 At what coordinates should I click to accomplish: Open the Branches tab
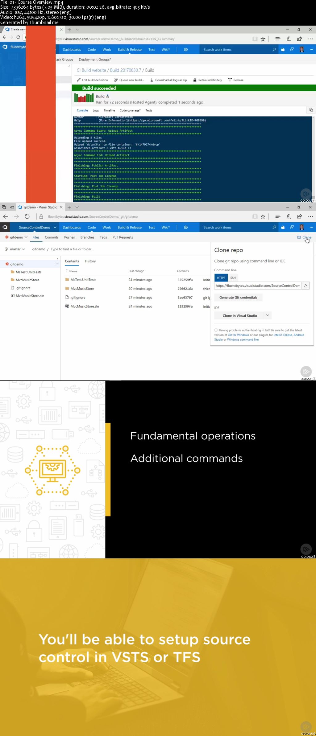tap(87, 237)
